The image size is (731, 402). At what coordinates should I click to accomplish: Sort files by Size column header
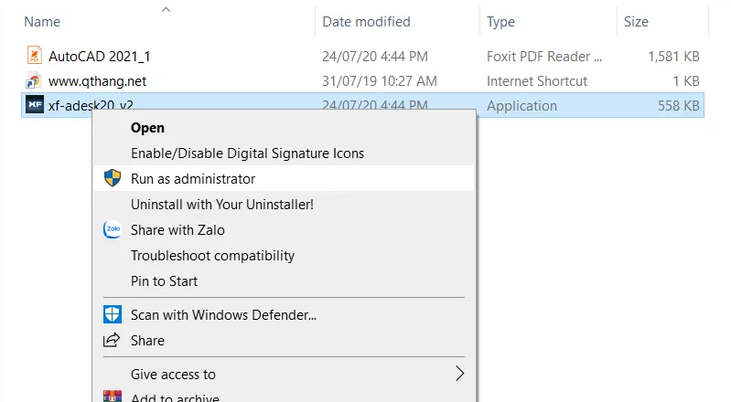point(636,21)
